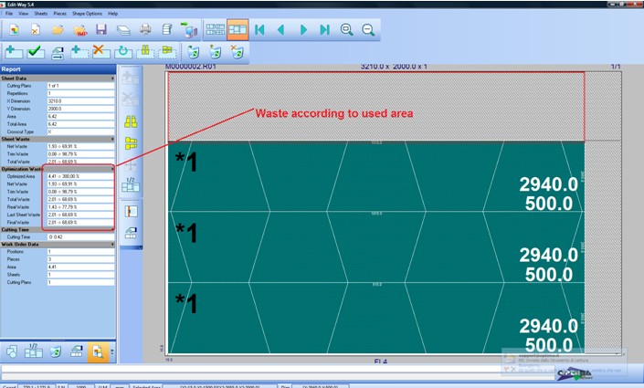Screen dimensions: 644x388
Task: Click the zoom in magnifier icon
Action: (x=346, y=29)
